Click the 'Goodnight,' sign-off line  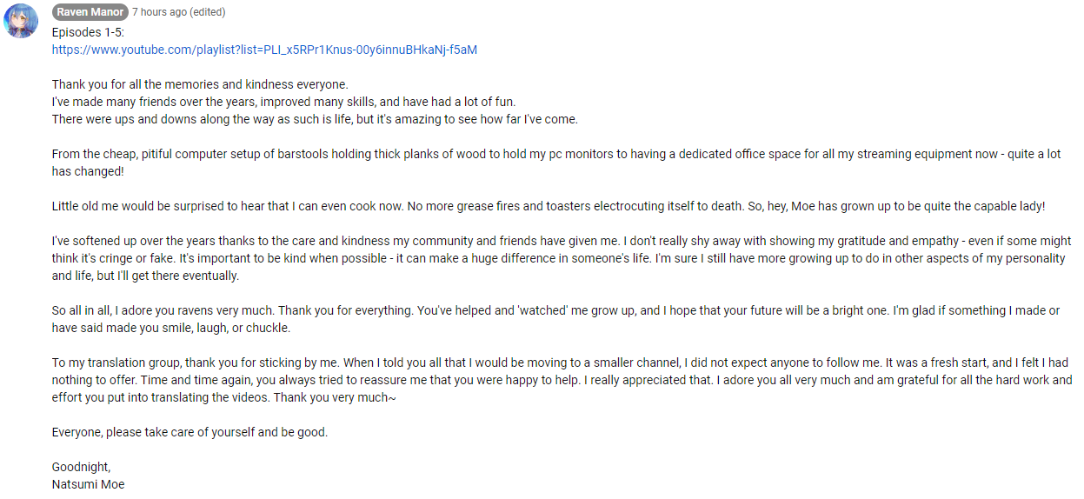click(82, 467)
